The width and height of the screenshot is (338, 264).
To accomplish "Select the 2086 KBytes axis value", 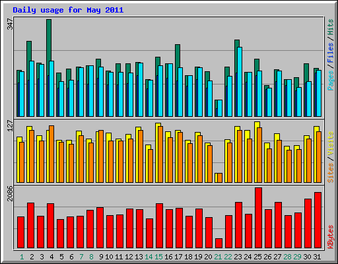I will pyautogui.click(x=11, y=193).
